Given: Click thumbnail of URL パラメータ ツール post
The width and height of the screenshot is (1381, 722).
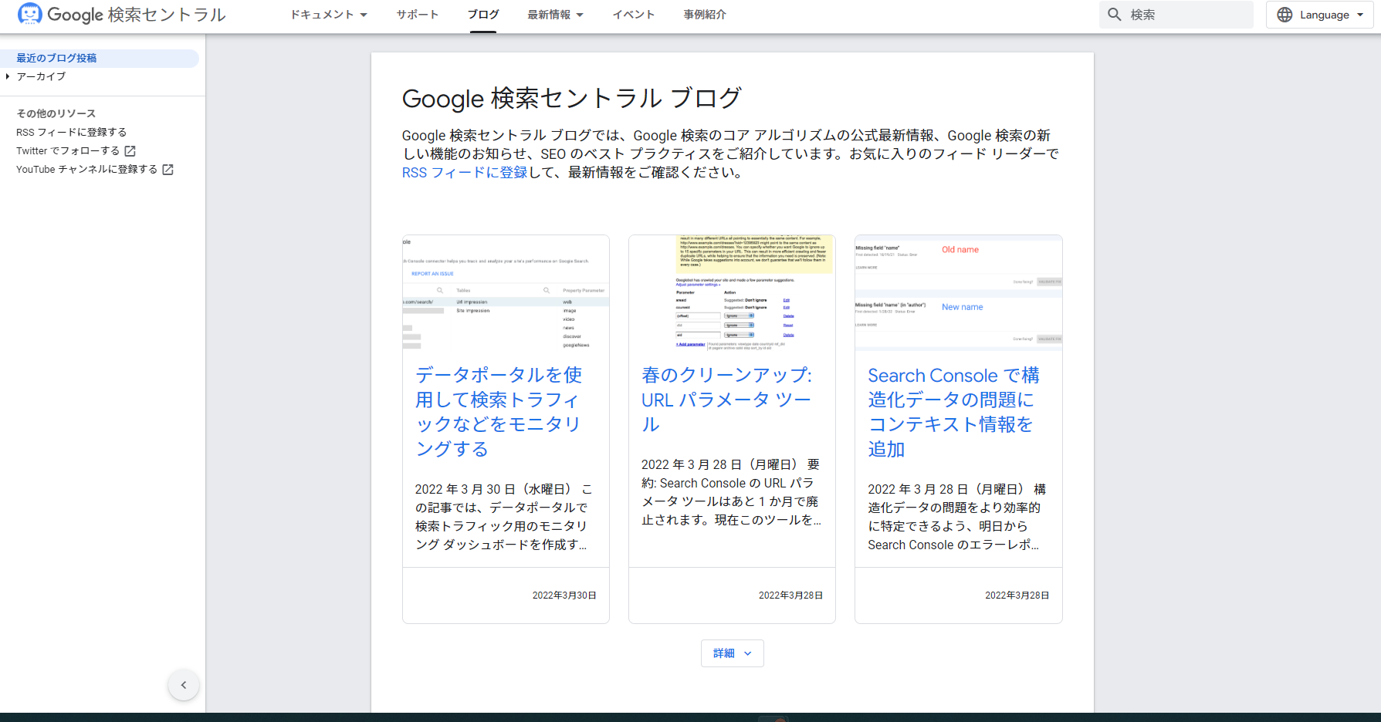Looking at the screenshot, I should (x=732, y=293).
